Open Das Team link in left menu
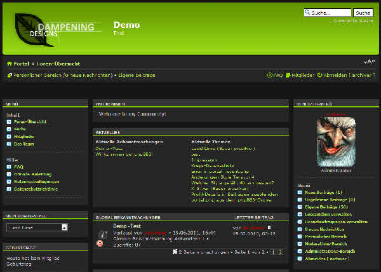The height and width of the screenshot is (272, 381). pos(24,144)
